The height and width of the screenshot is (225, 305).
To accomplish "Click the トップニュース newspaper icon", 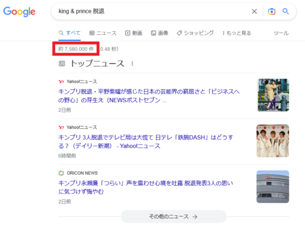I will (62, 64).
